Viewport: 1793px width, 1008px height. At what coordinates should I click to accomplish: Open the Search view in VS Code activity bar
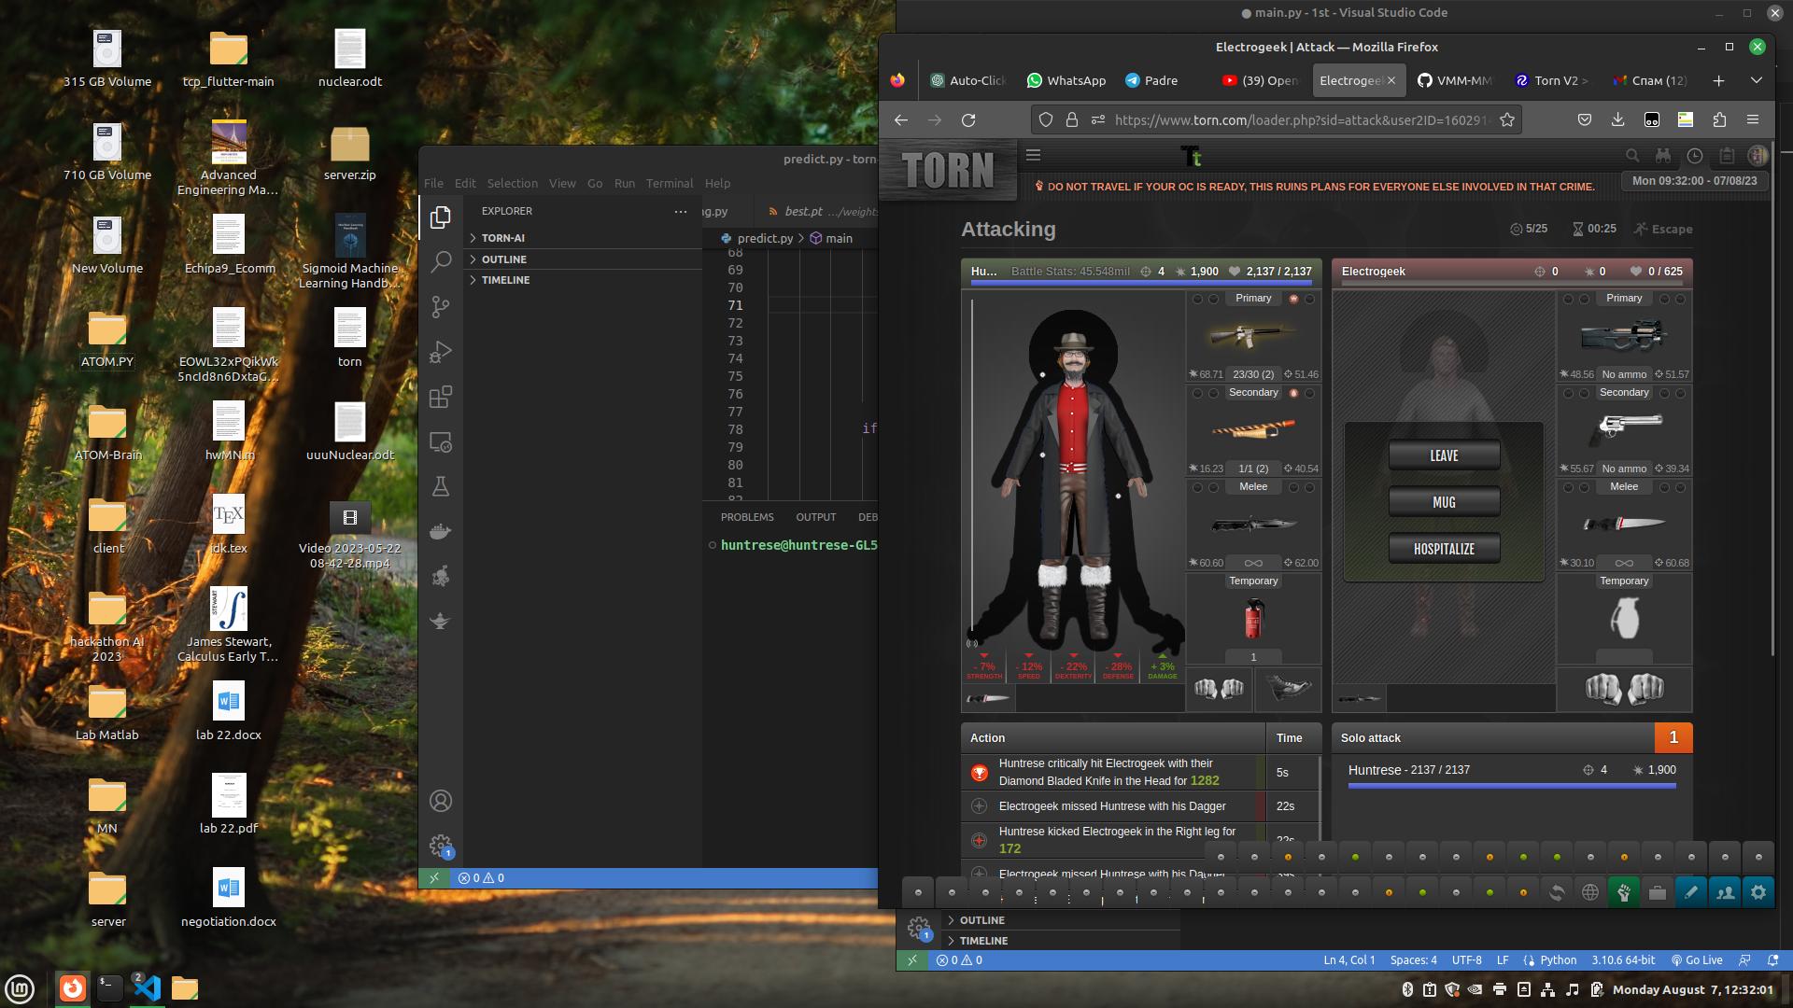[441, 262]
